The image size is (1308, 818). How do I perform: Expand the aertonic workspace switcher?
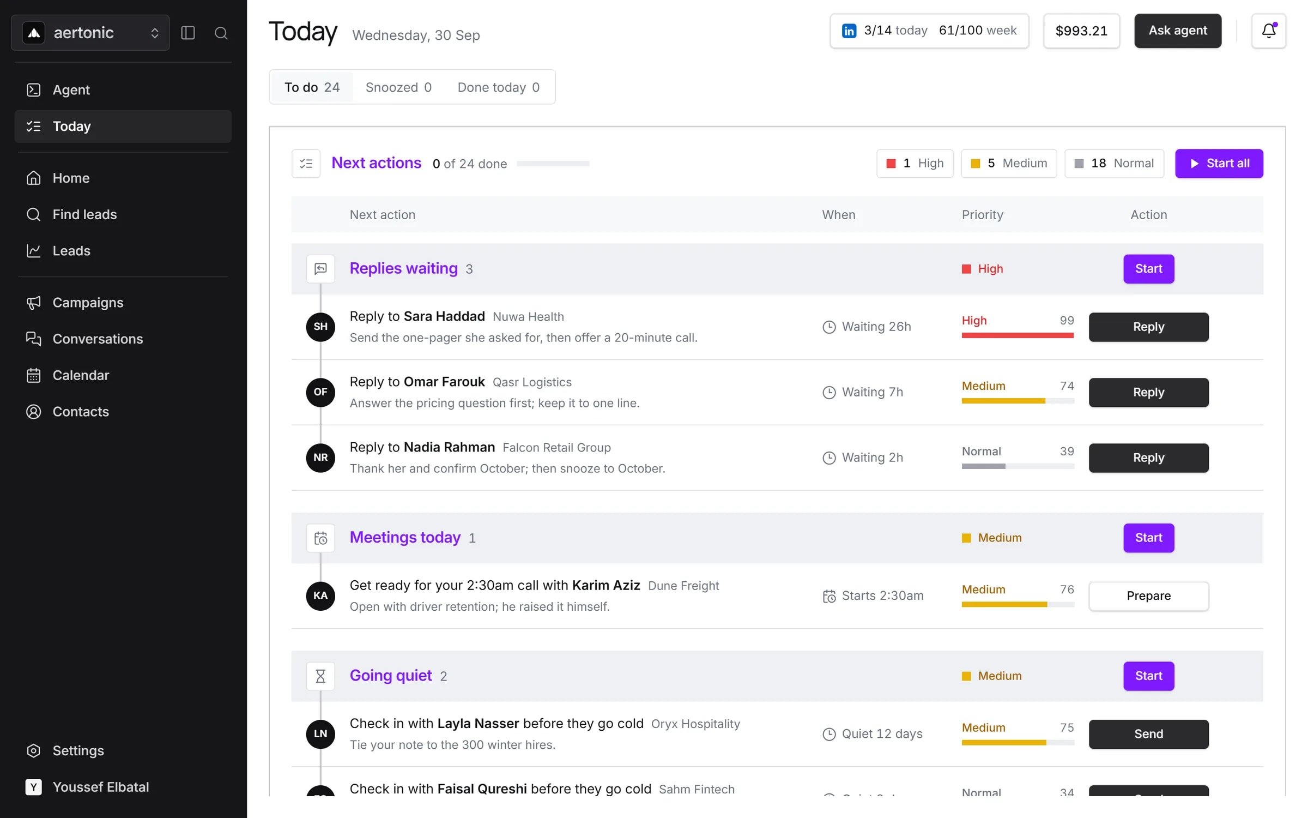[x=90, y=33]
